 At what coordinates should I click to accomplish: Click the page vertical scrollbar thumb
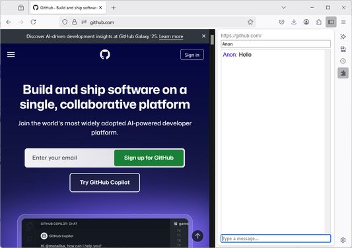[x=212, y=40]
